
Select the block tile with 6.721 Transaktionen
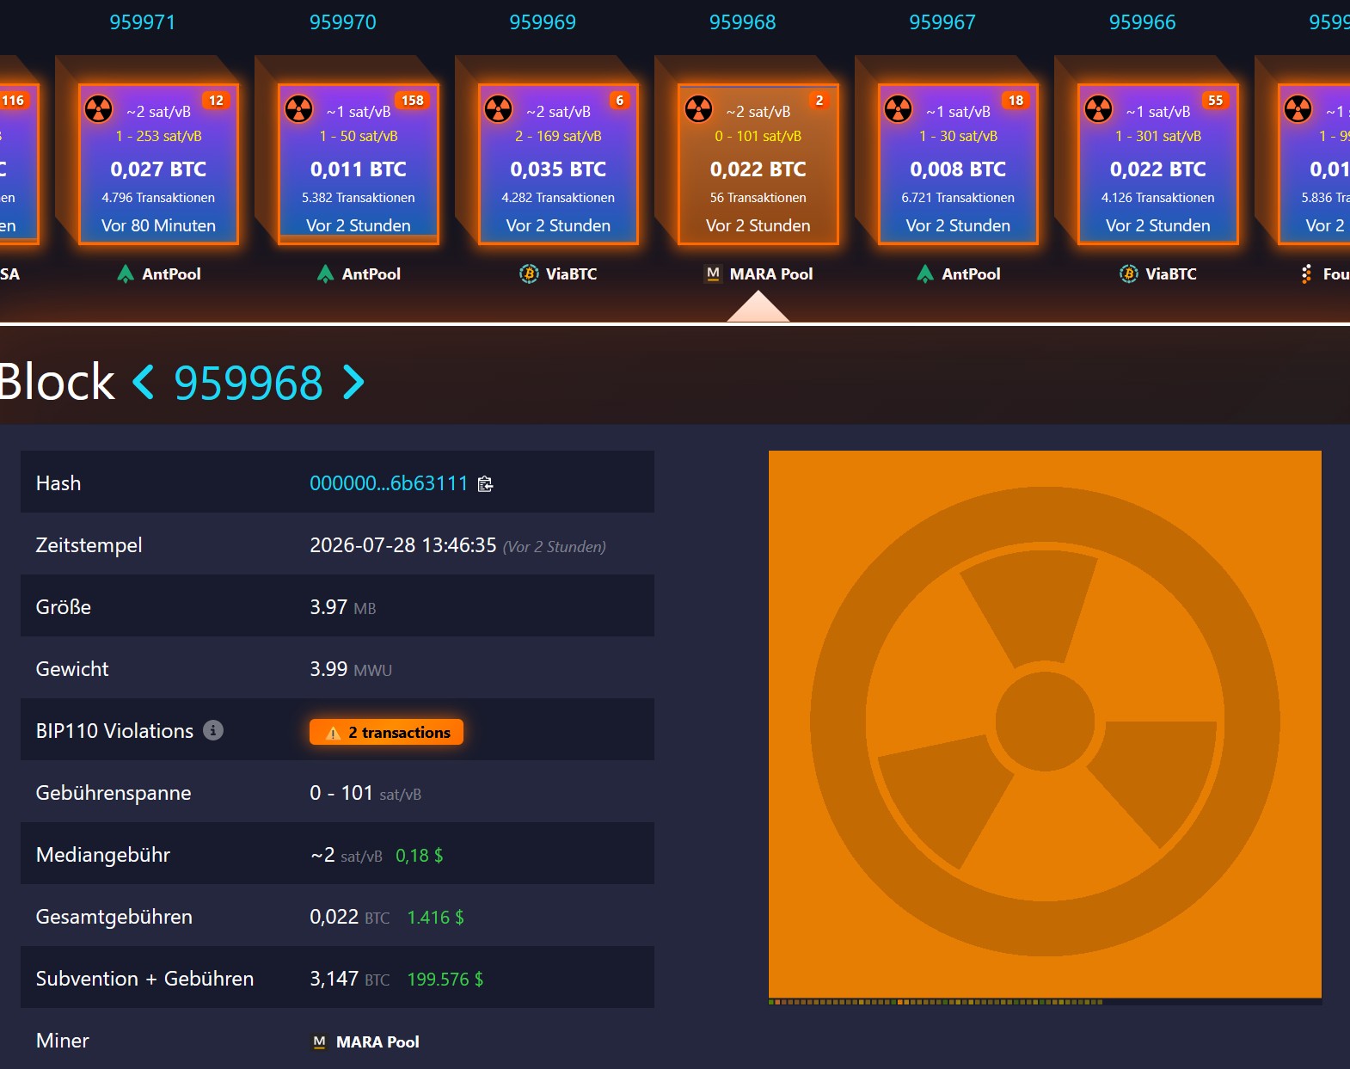pyautogui.click(x=958, y=164)
